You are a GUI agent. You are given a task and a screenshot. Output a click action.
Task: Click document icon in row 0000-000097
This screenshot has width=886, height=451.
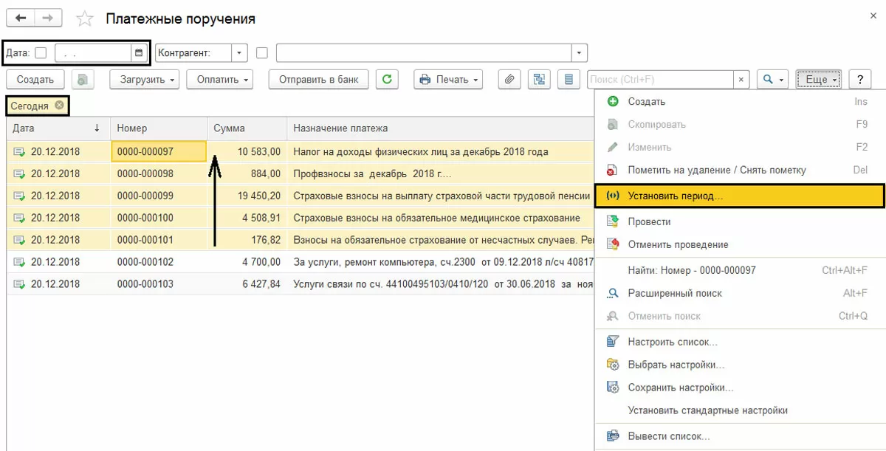click(x=19, y=152)
